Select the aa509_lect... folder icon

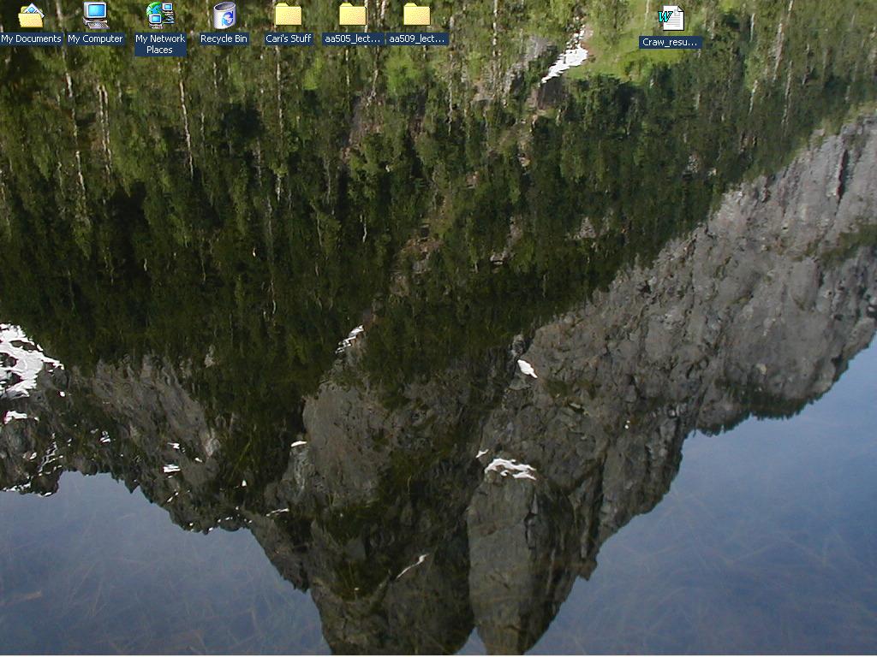417,15
